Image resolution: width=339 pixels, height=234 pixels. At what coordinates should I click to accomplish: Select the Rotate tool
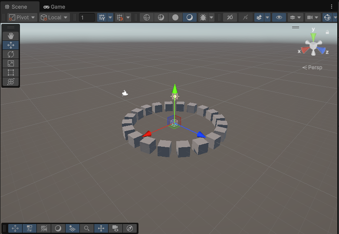click(11, 54)
